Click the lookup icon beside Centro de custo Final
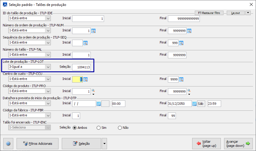 (181, 79)
